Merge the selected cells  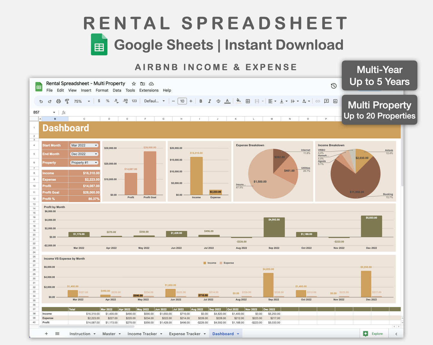click(257, 101)
